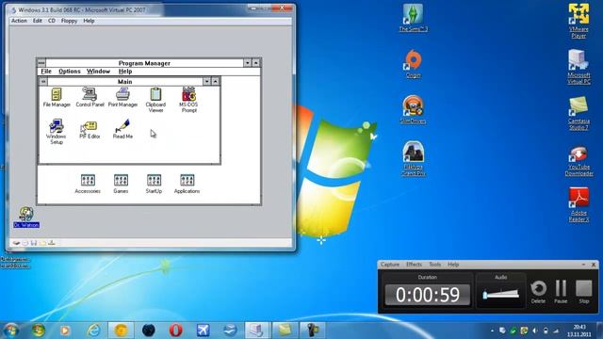Open the Windows Start orb
The width and height of the screenshot is (603, 339).
click(10, 331)
